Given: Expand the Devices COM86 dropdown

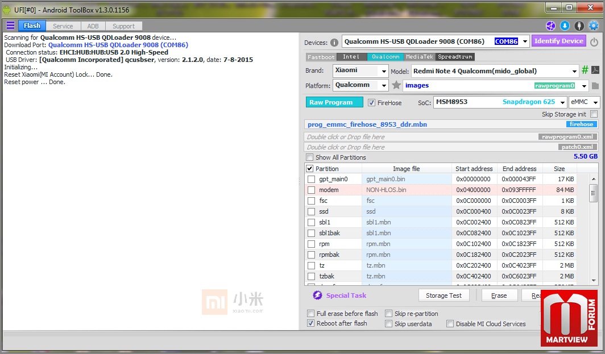Looking at the screenshot, I should [525, 41].
